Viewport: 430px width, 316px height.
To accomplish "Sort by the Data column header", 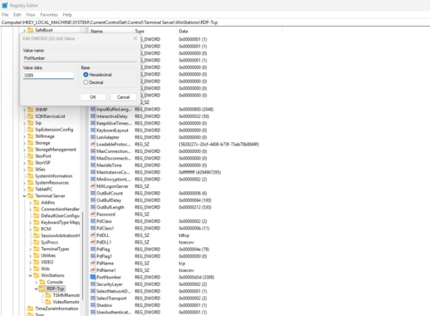I will click(230, 31).
